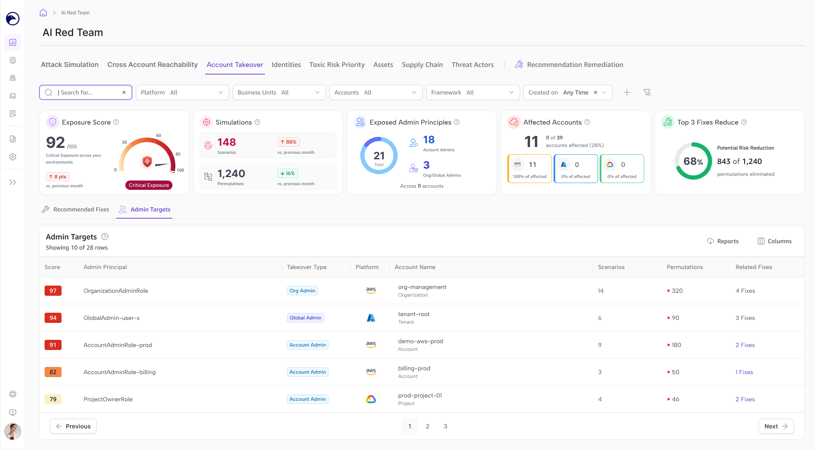
Task: Go to page 2 of results
Action: (427, 426)
